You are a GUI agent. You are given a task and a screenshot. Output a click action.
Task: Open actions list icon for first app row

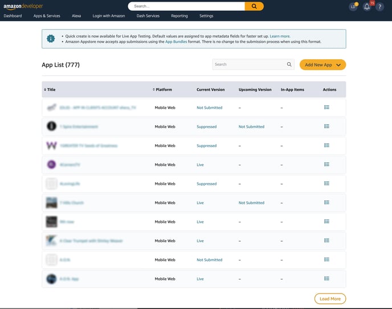[x=326, y=107]
